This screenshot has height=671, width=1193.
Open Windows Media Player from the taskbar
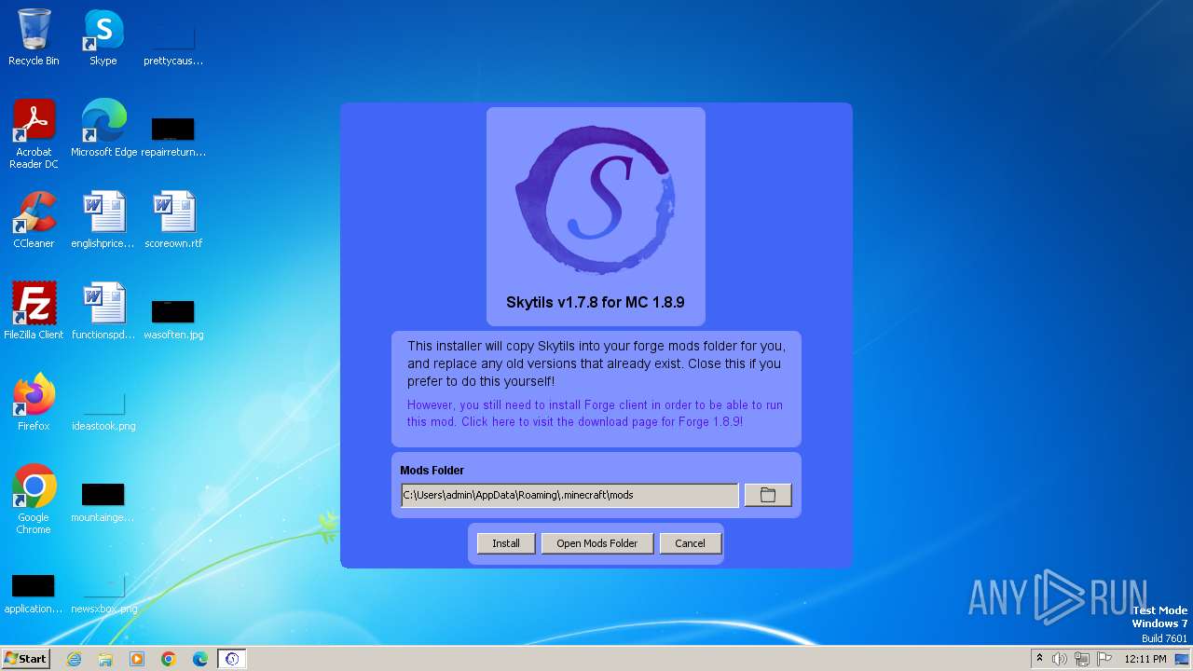[137, 658]
